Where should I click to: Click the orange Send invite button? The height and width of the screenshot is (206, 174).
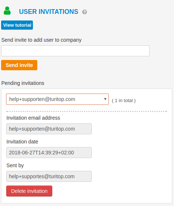pyautogui.click(x=19, y=65)
